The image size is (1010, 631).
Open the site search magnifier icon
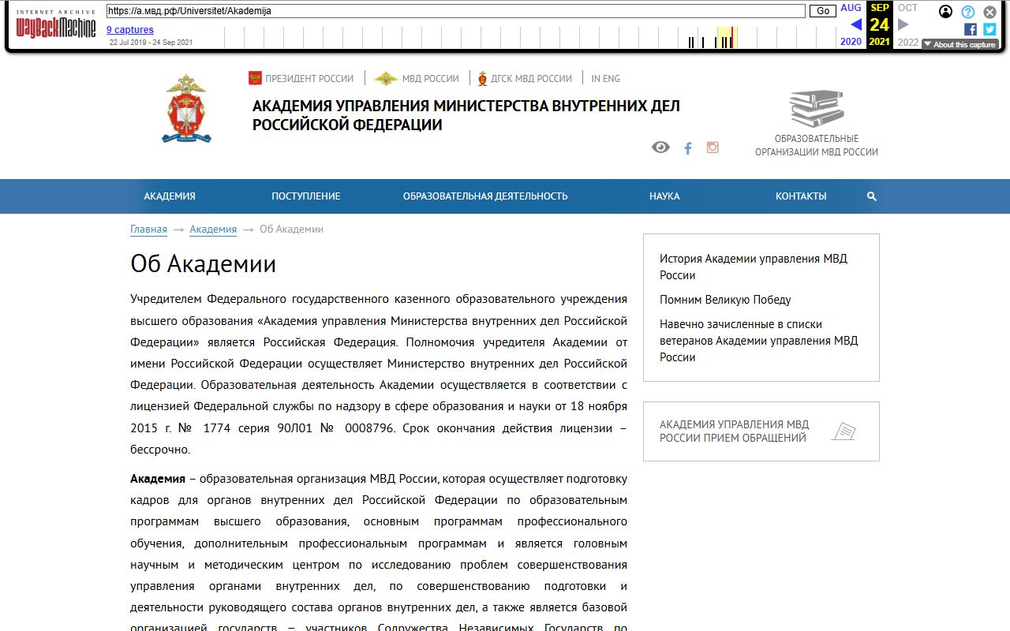pos(872,196)
